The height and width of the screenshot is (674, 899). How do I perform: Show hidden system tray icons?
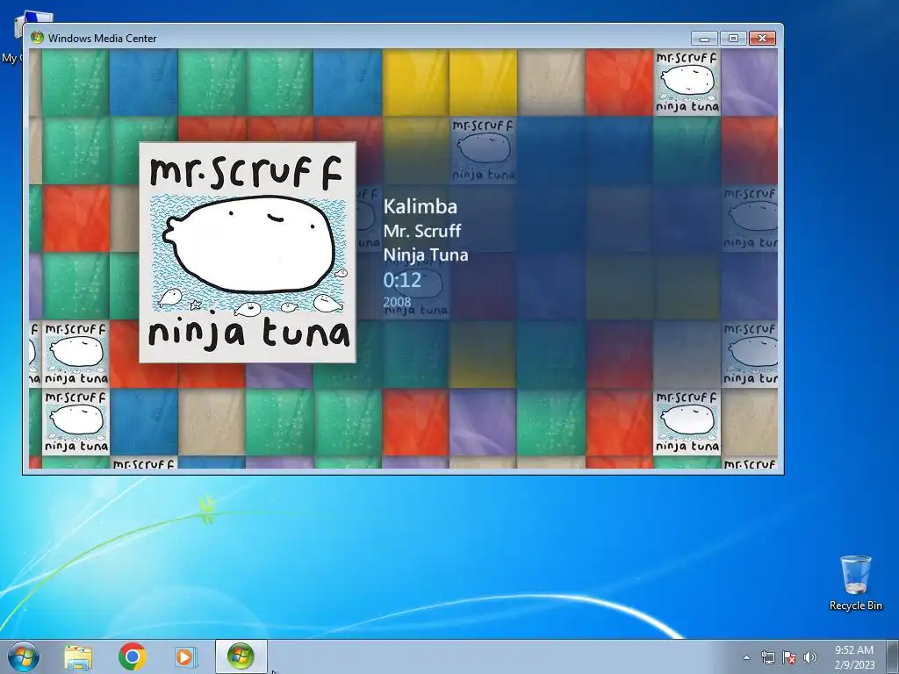point(746,657)
